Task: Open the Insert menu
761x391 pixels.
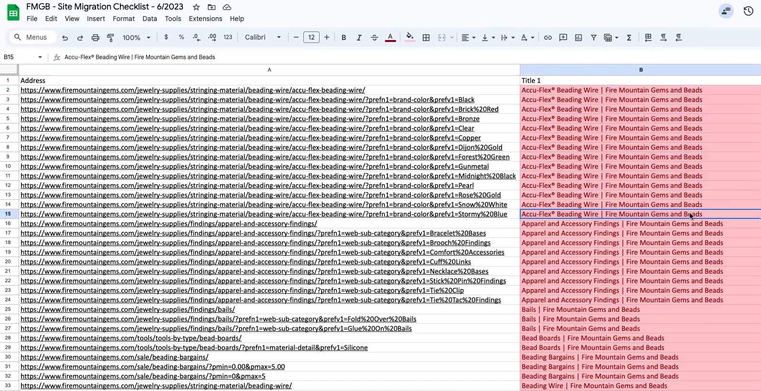Action: click(x=96, y=19)
